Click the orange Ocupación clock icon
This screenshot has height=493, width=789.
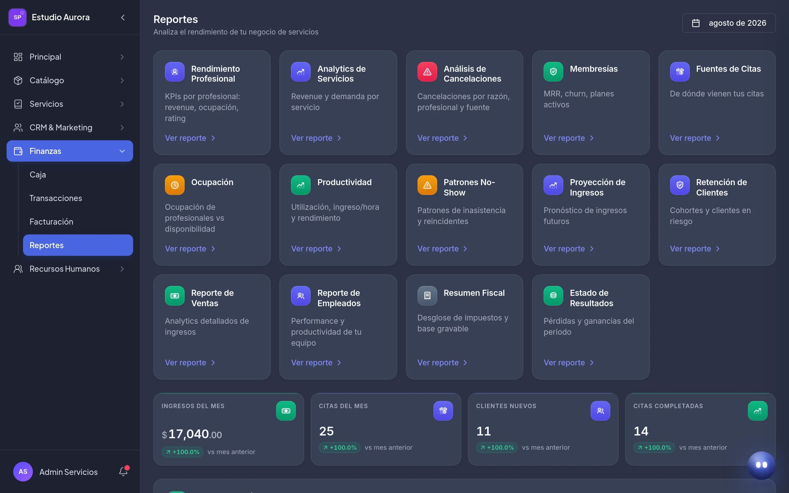point(175,185)
